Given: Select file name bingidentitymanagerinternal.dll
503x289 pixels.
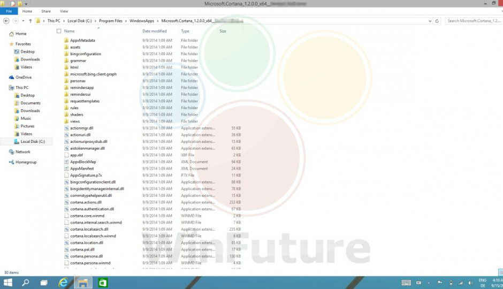Looking at the screenshot, I should (97, 188).
